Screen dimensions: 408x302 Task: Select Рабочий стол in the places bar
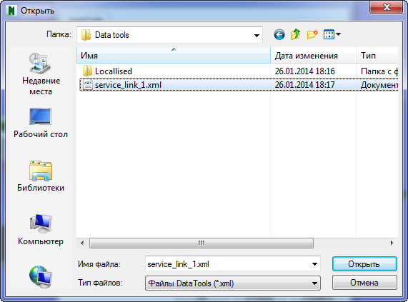click(x=41, y=123)
